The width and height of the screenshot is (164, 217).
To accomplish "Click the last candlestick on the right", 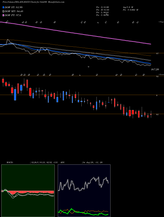I will tap(151, 114).
